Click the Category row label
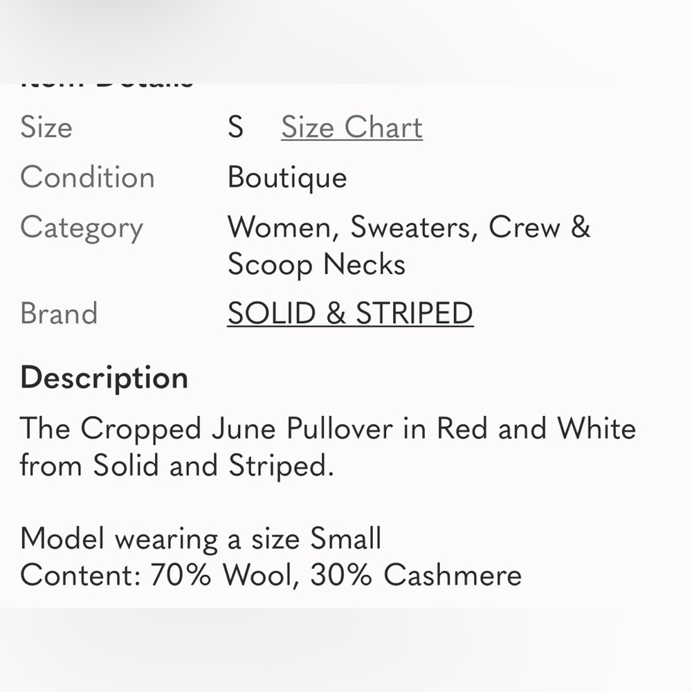692x692 pixels. pos(82,227)
